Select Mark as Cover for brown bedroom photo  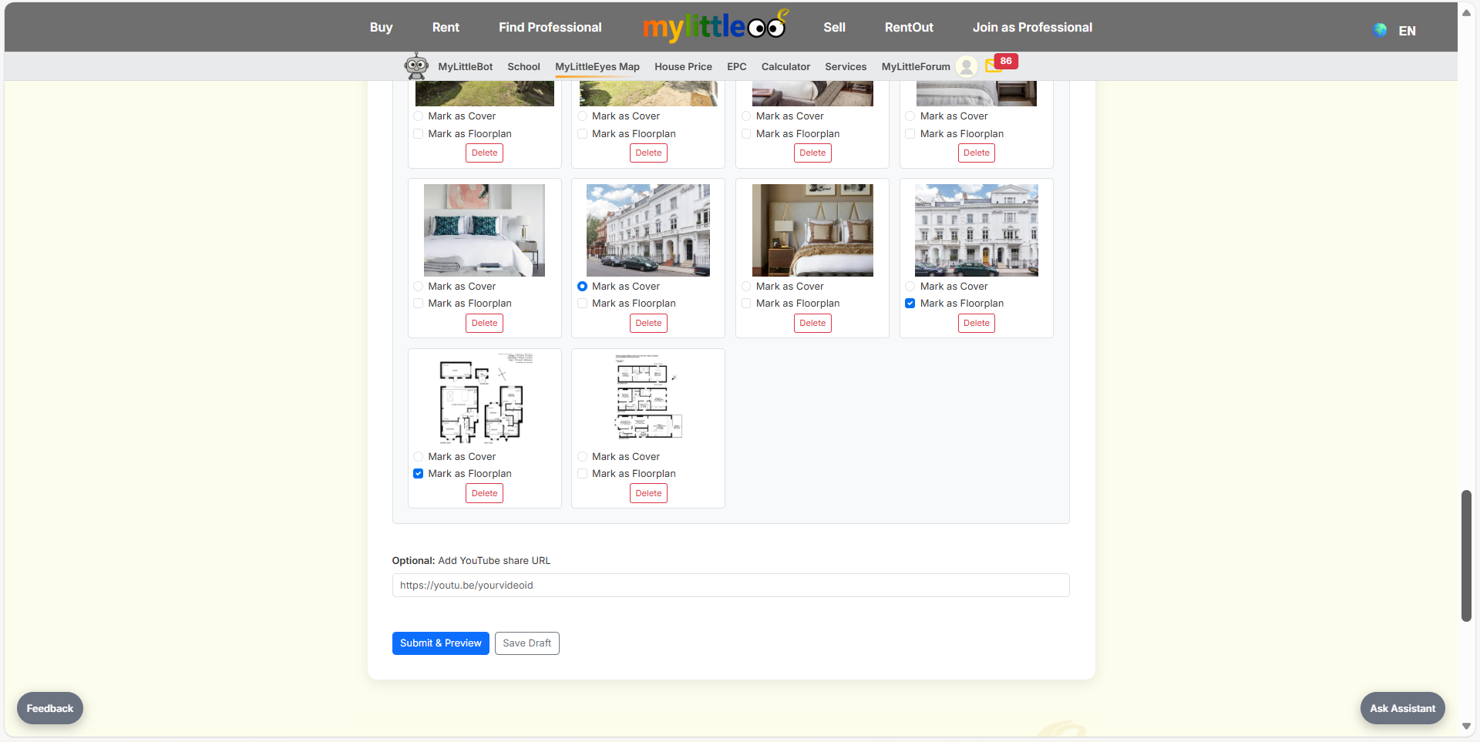click(746, 287)
